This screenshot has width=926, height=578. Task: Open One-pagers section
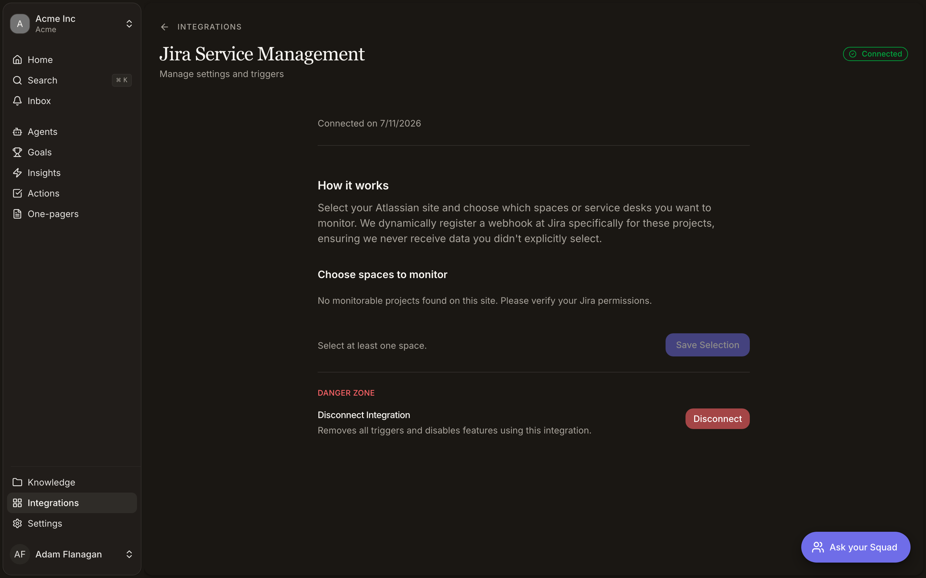(x=72, y=214)
